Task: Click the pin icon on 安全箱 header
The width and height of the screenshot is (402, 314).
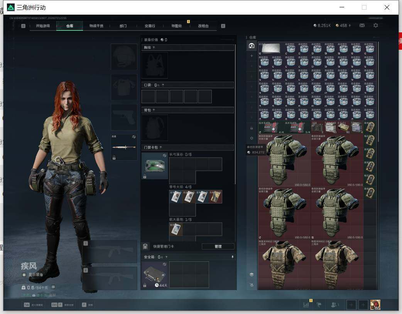Action: (233, 257)
